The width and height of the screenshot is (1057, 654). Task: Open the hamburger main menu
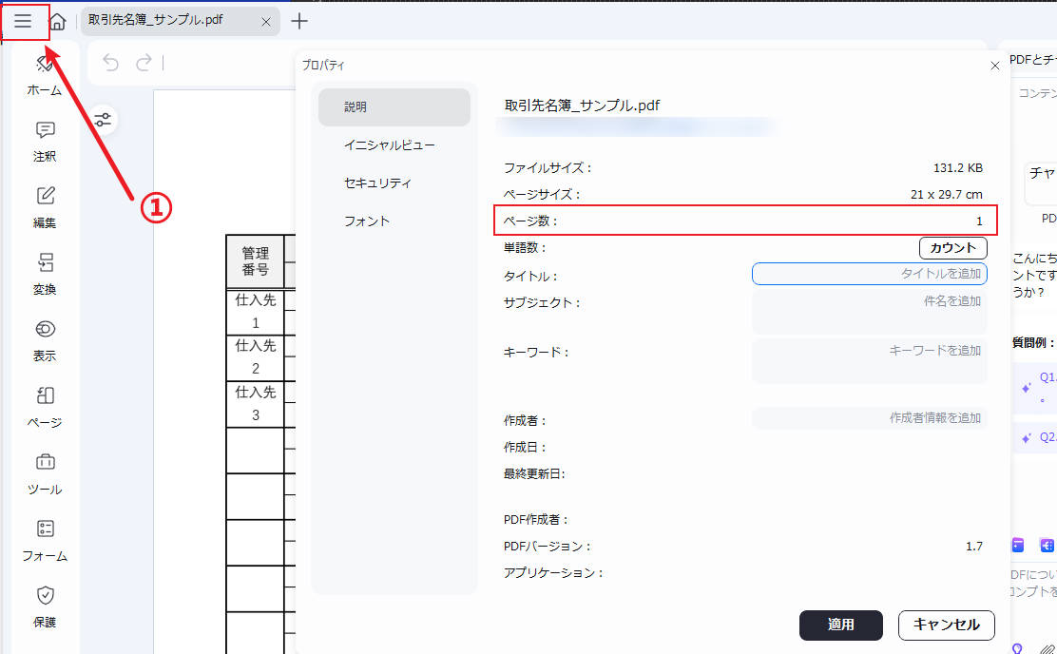pos(25,21)
